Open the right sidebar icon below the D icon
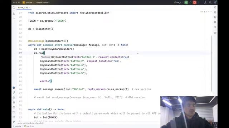 point(215,27)
